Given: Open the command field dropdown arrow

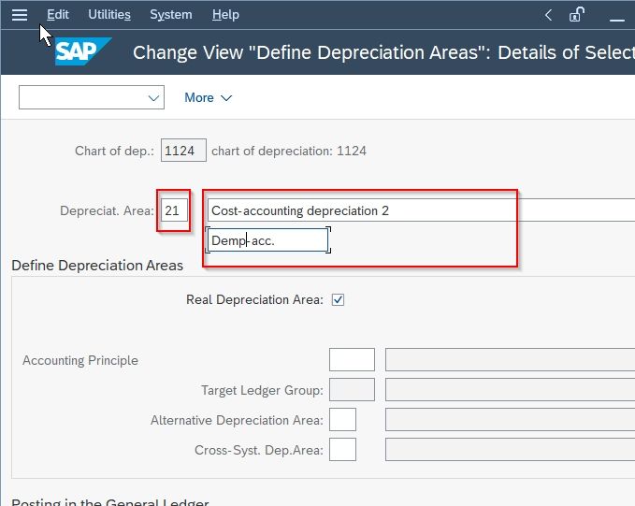Looking at the screenshot, I should pos(153,98).
